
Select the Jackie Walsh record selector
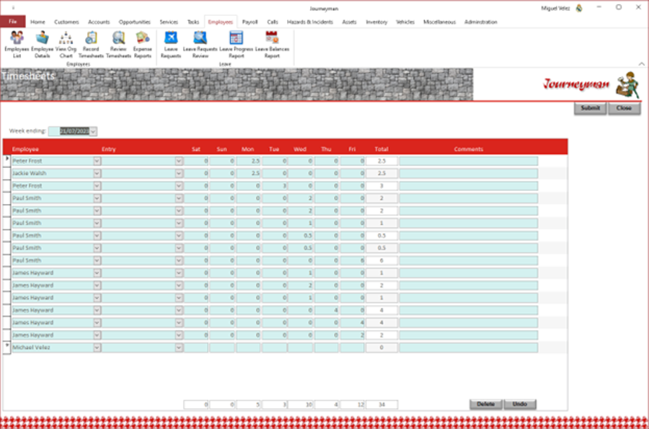[6, 173]
